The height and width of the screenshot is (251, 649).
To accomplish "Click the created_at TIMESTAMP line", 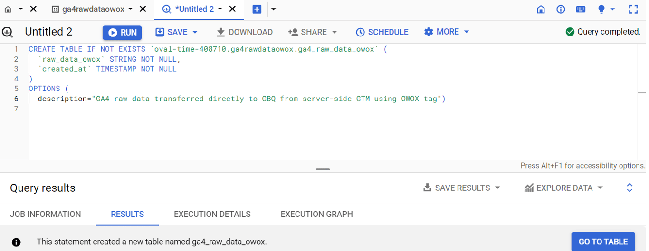I will [107, 69].
